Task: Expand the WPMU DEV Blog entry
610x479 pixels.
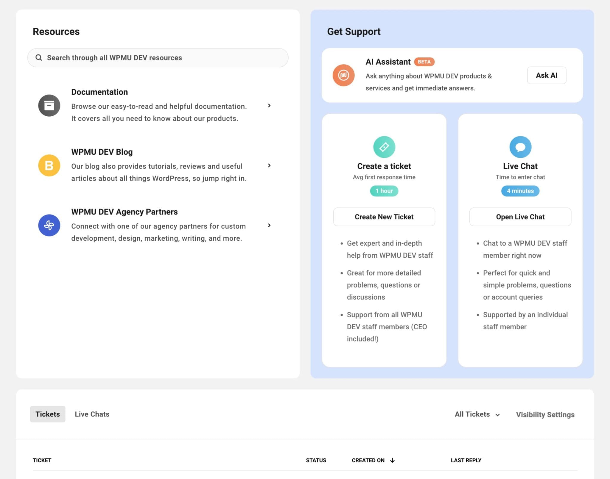Action: [x=270, y=166]
